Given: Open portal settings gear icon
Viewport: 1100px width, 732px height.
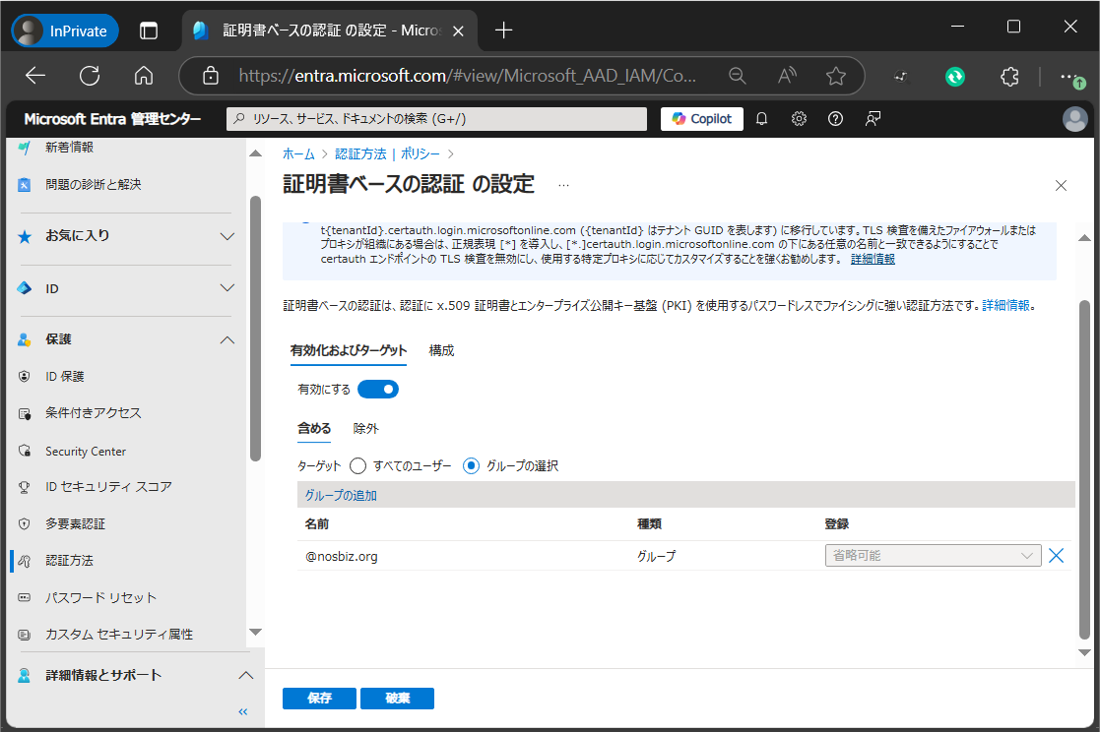Looking at the screenshot, I should pos(799,119).
